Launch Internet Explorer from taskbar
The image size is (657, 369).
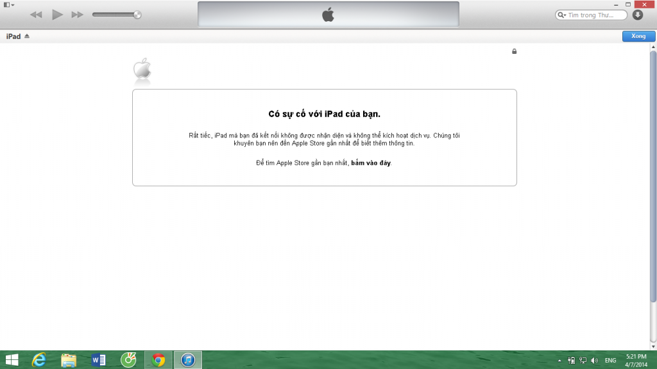tap(39, 360)
